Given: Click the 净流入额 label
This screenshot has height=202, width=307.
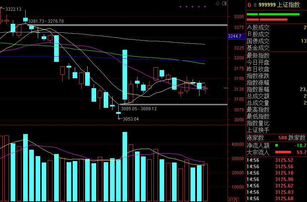Looking at the screenshot, I should pos(258,145).
